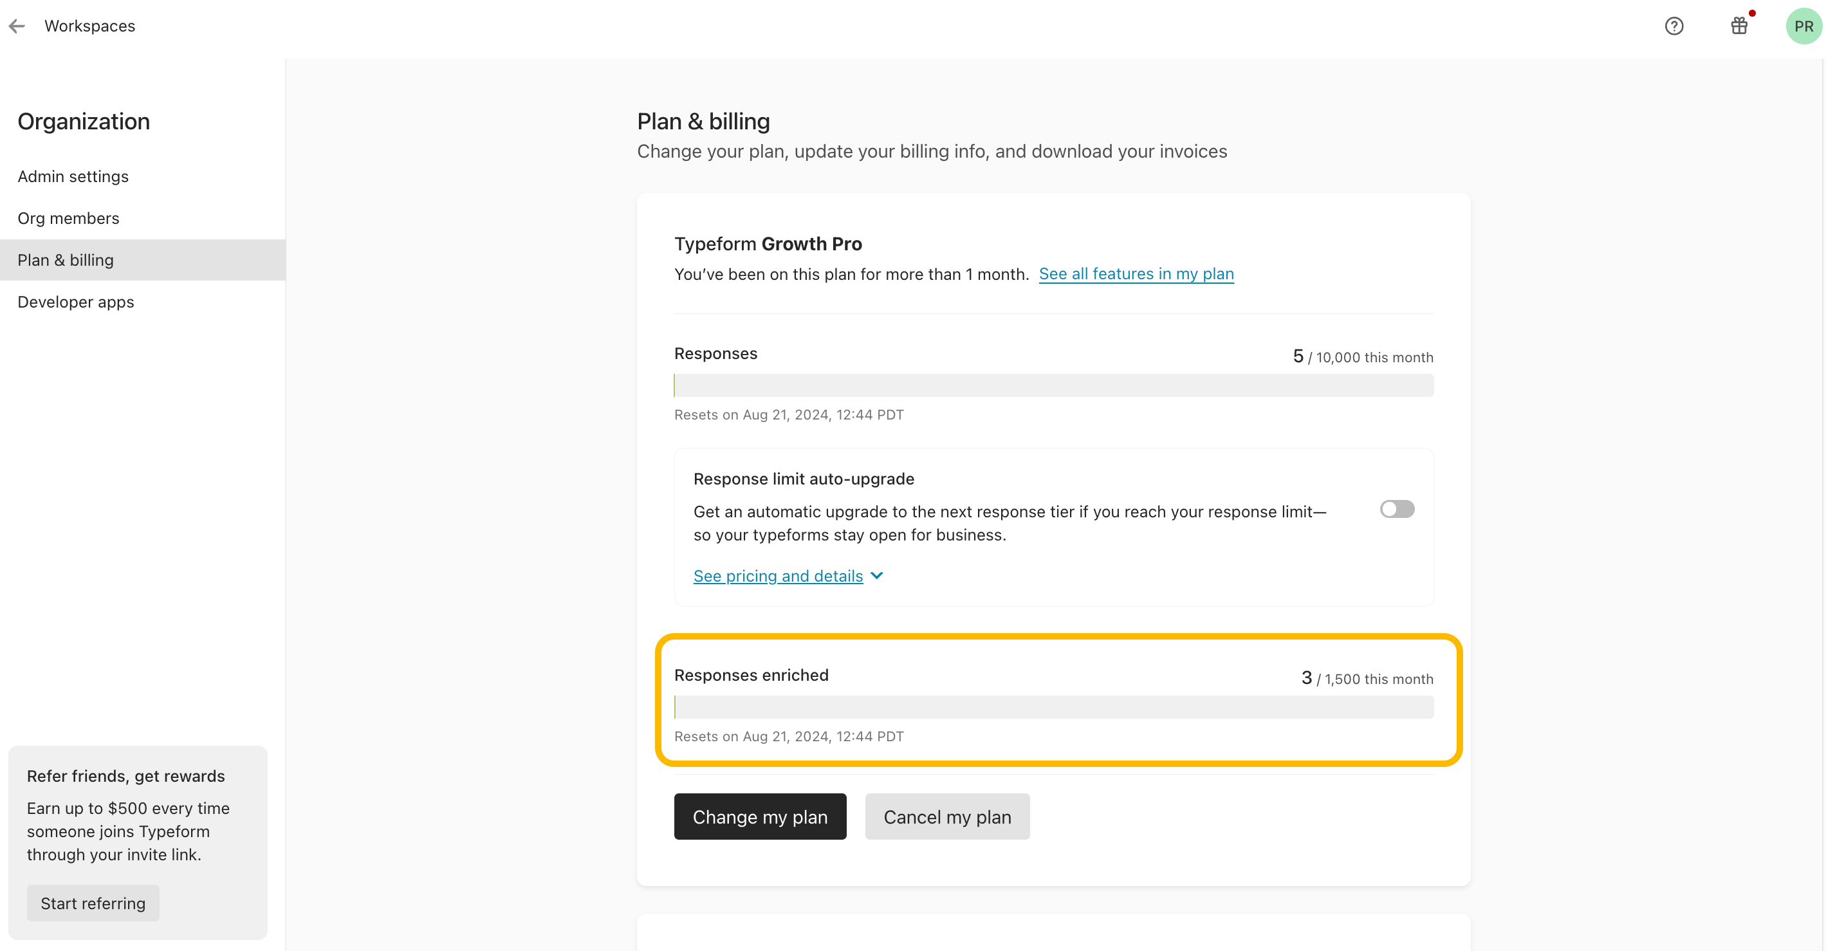Click the Responses enriched progress bar
Screen dimensions: 1826x951
[x=1053, y=707]
